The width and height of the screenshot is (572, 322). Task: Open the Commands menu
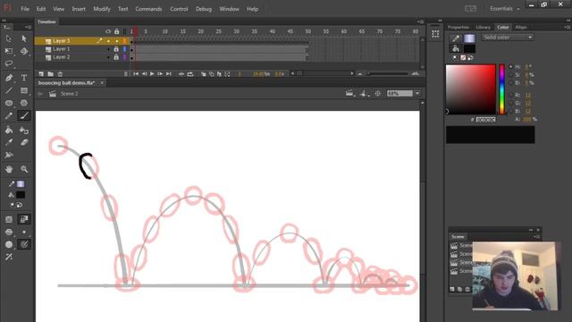148,9
